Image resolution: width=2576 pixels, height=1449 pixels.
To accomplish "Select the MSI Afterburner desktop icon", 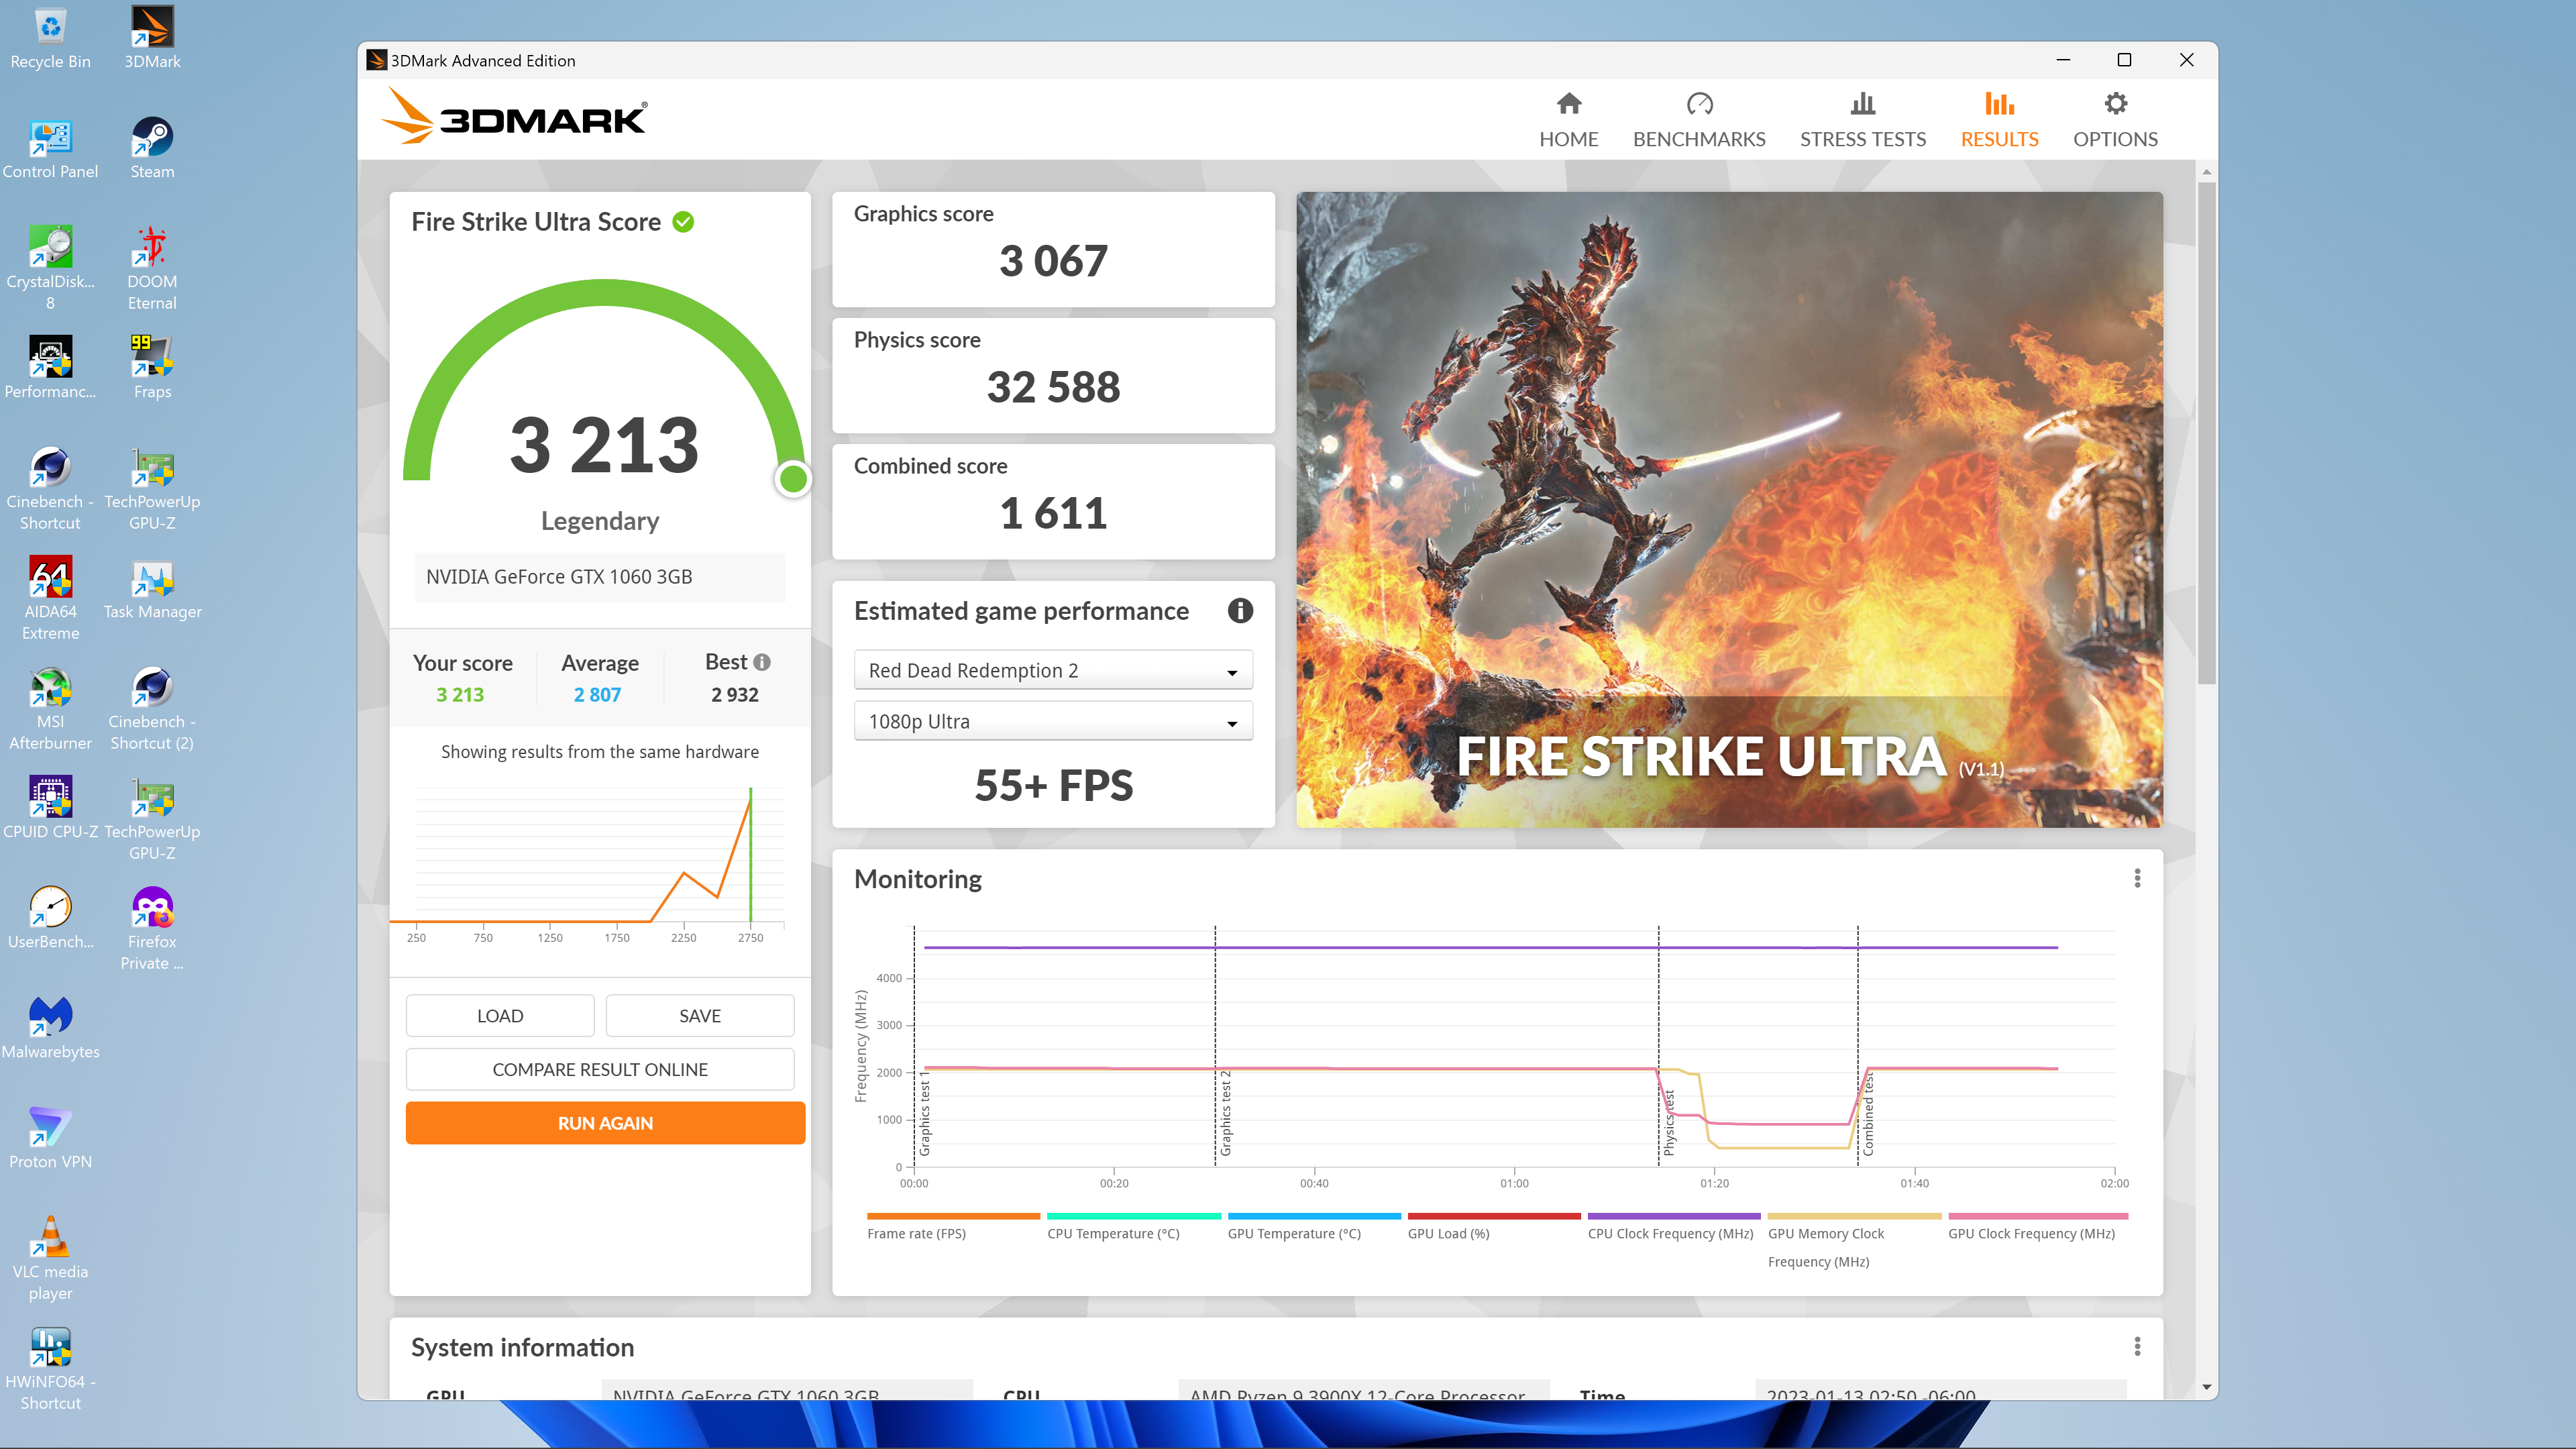I will point(50,708).
